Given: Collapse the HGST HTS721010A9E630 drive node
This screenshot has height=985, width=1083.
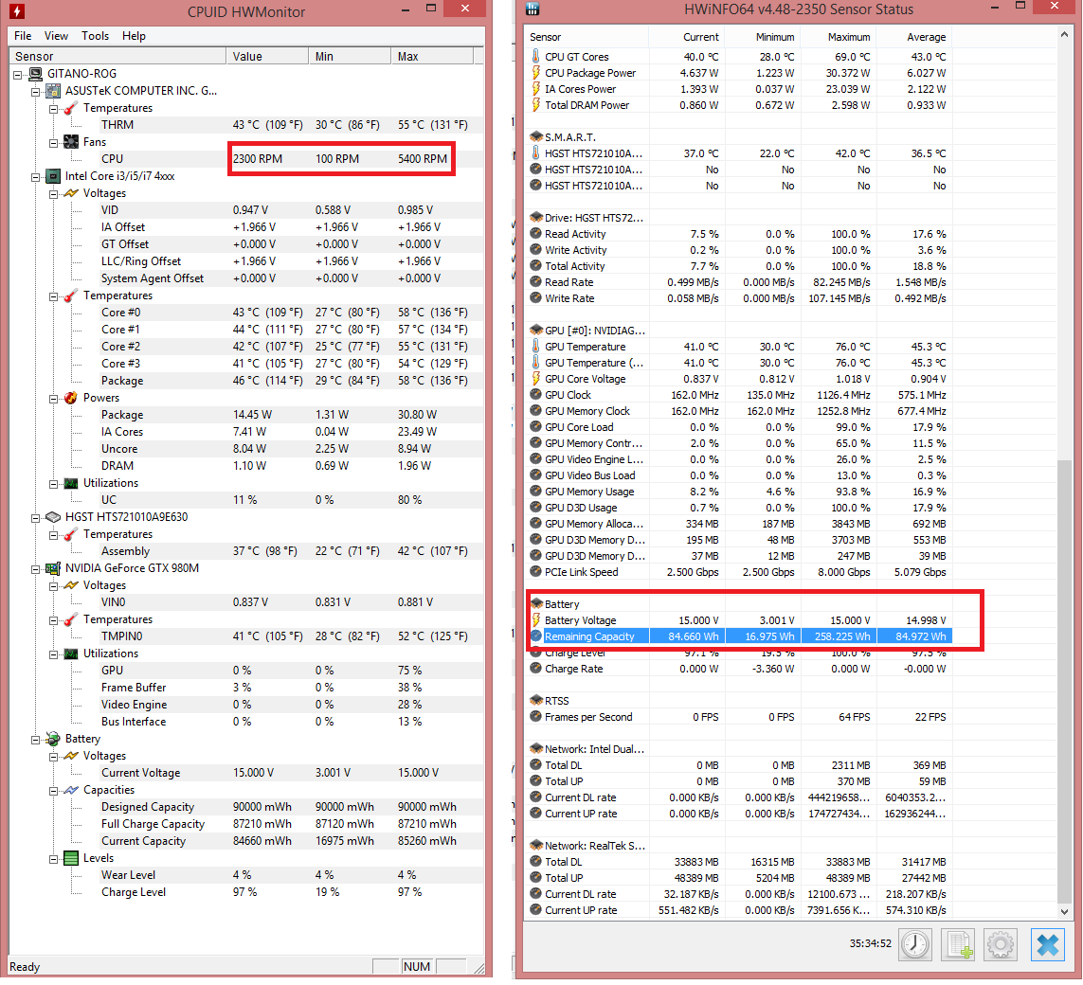Looking at the screenshot, I should pos(35,518).
